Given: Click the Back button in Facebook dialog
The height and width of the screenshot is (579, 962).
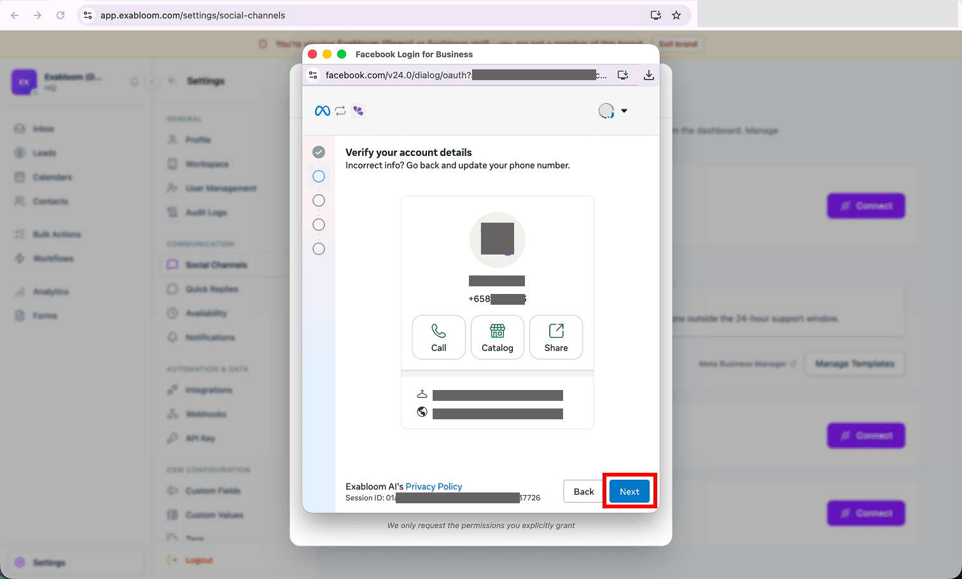Looking at the screenshot, I should (583, 491).
